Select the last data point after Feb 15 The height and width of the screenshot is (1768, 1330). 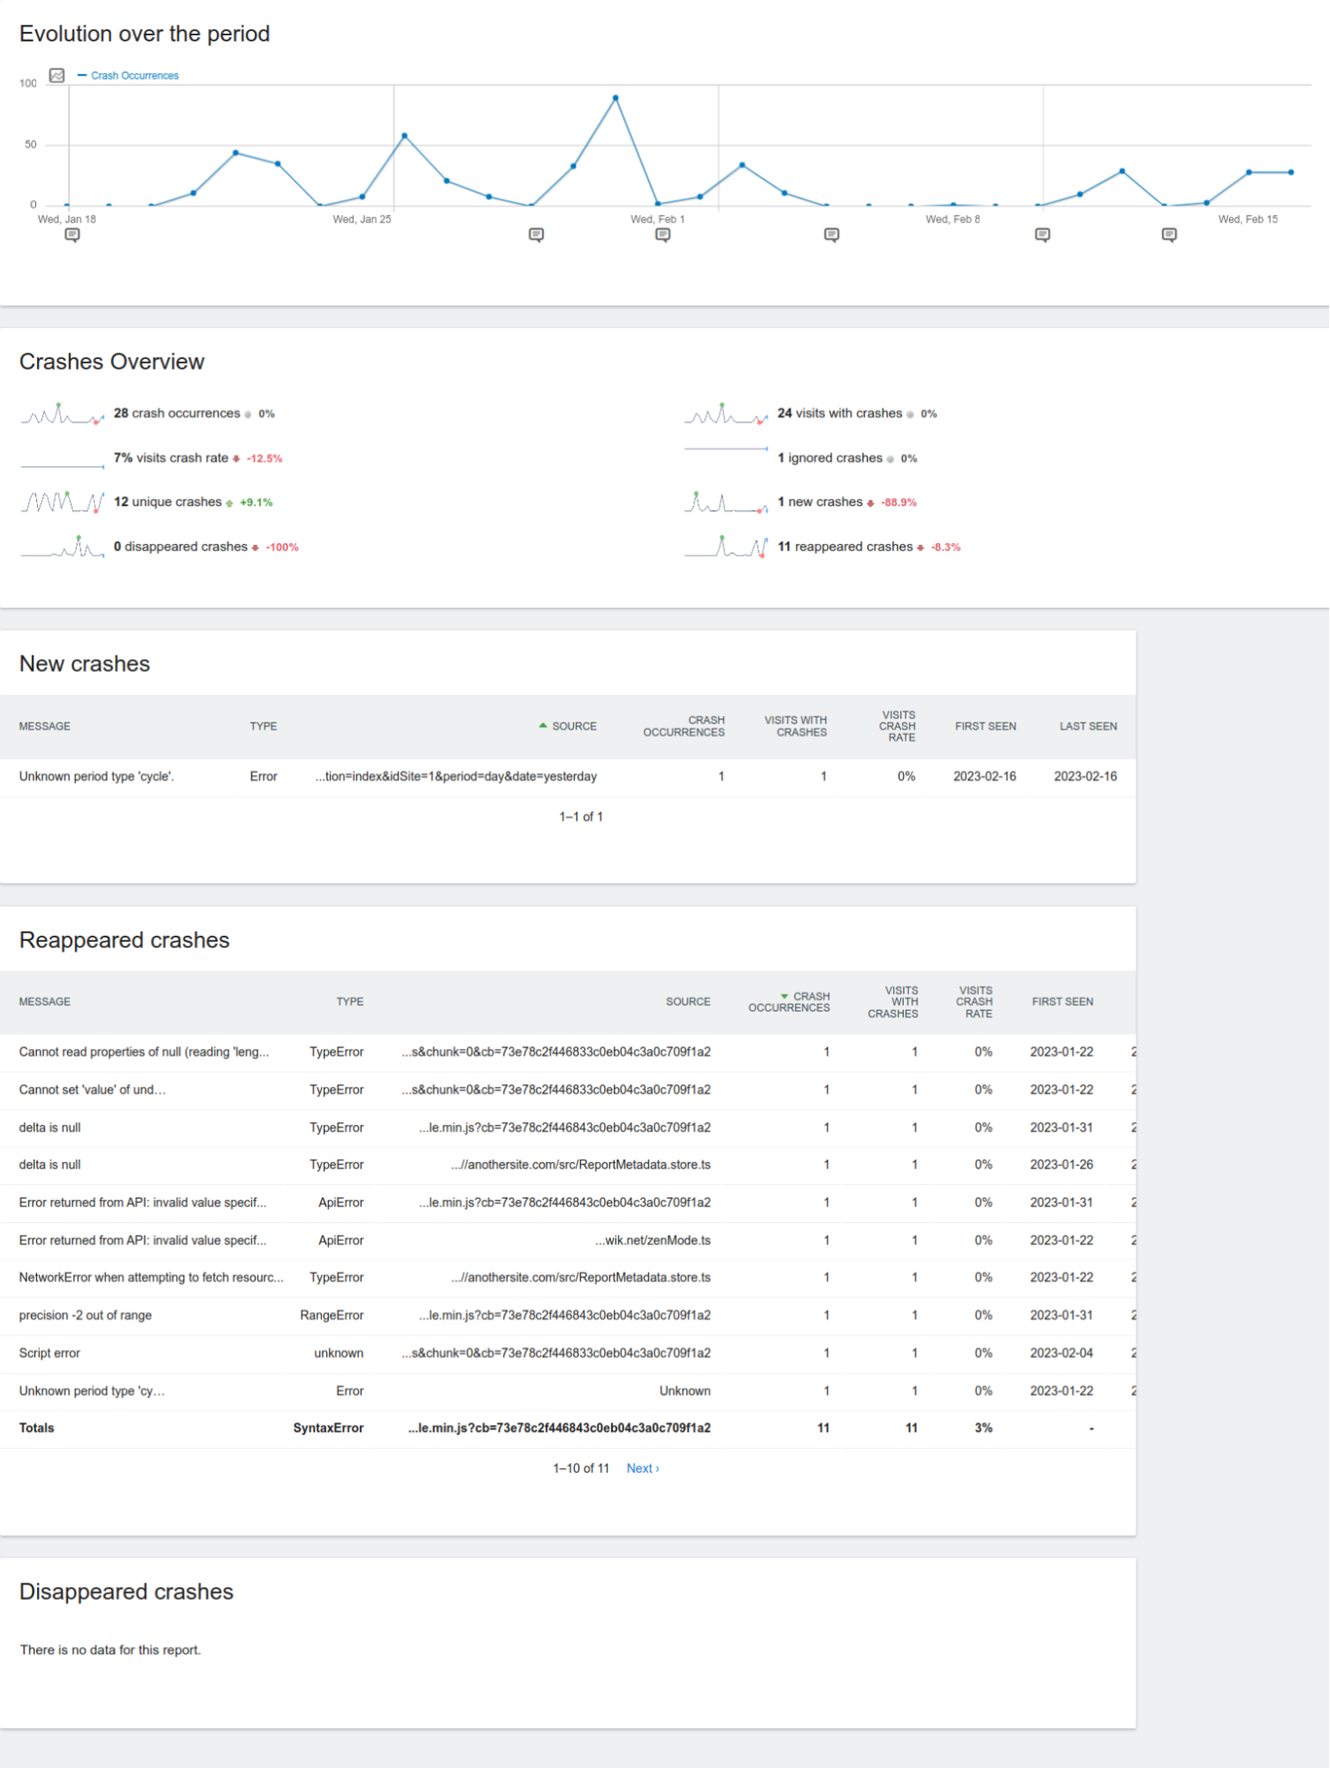coord(1291,172)
